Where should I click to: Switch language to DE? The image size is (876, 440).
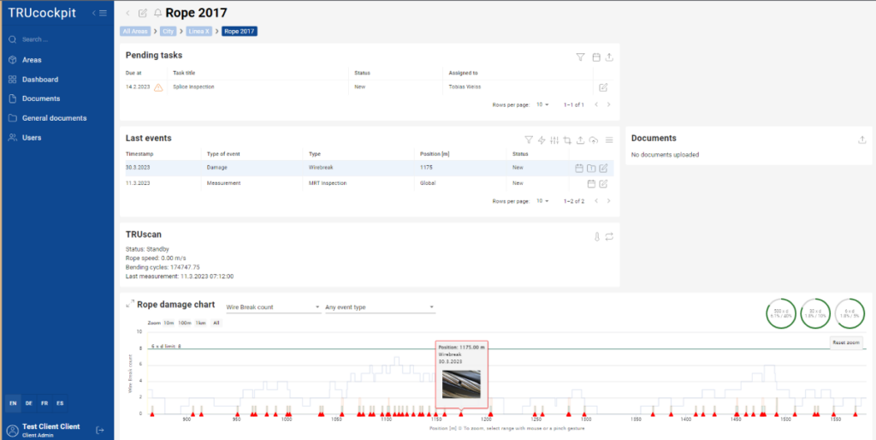pyautogui.click(x=29, y=402)
